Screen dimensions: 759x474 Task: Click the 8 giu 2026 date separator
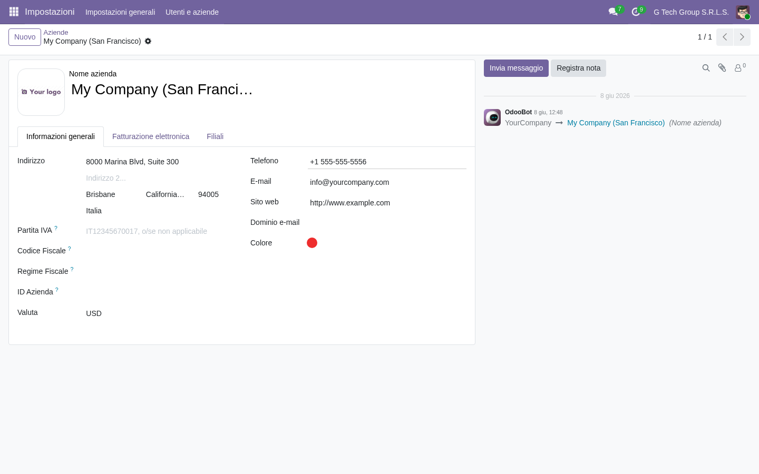tap(615, 96)
